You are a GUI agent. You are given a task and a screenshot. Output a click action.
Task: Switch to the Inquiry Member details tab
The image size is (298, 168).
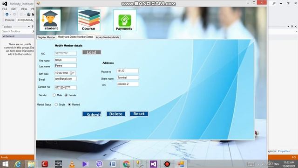108,37
